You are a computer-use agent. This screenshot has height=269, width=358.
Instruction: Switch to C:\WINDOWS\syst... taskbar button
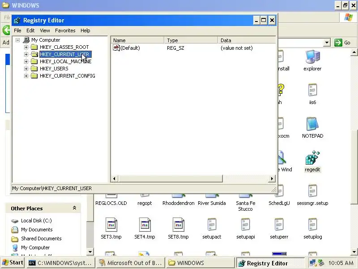click(x=61, y=263)
